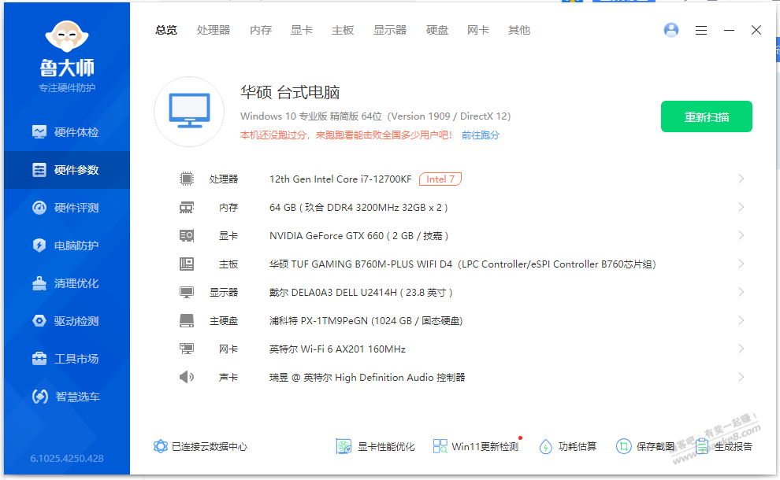Image resolution: width=780 pixels, height=480 pixels.
Task: Select the 64 GB DDR4 memory text
Action: pyautogui.click(x=358, y=208)
